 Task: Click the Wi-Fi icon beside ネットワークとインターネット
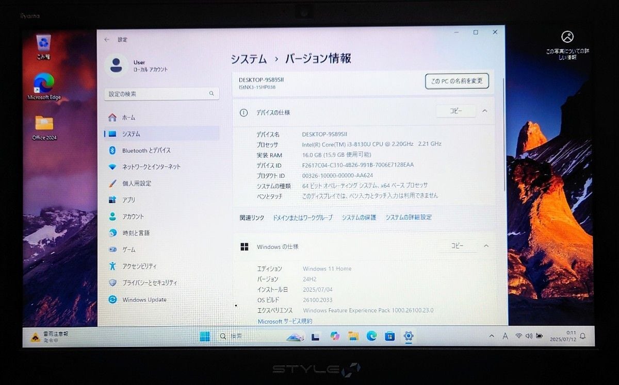(112, 167)
